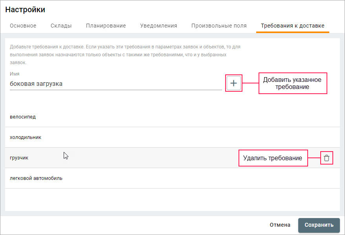
Task: Click the plus button to add the requirement
Action: (x=234, y=83)
